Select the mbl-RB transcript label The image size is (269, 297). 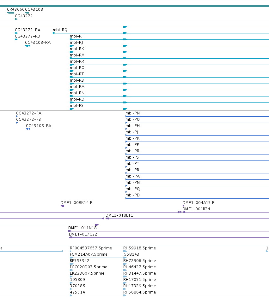pyautogui.click(x=77, y=80)
